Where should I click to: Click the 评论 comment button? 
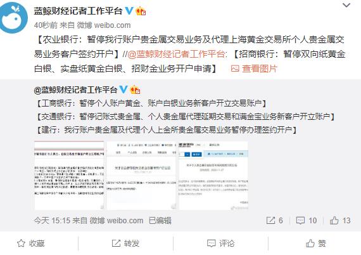point(221,243)
